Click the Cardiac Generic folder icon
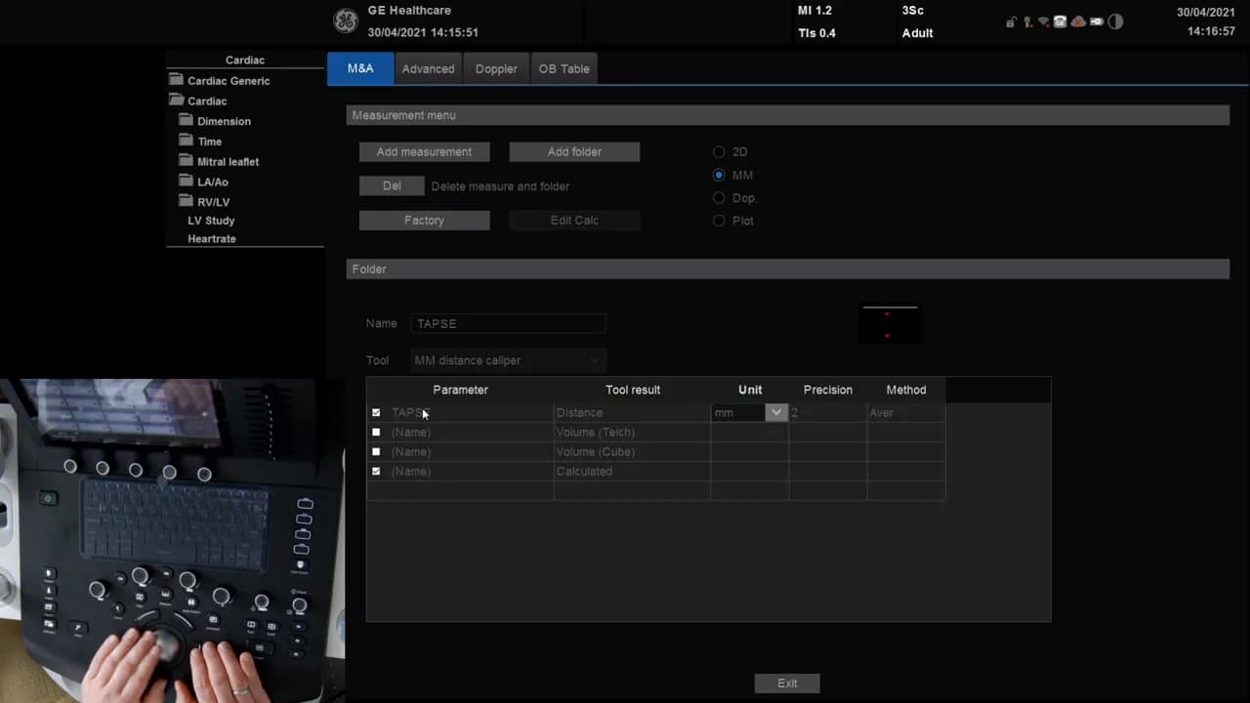The image size is (1250, 703). pyautogui.click(x=176, y=80)
